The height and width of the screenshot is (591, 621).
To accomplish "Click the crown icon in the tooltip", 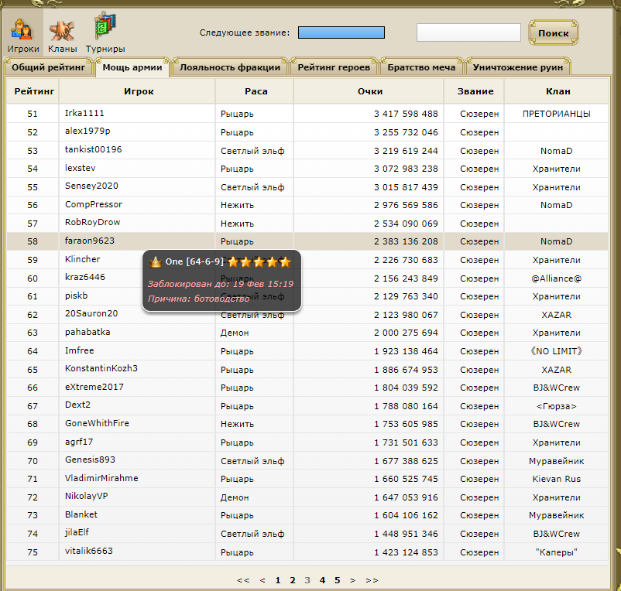I will click(155, 261).
